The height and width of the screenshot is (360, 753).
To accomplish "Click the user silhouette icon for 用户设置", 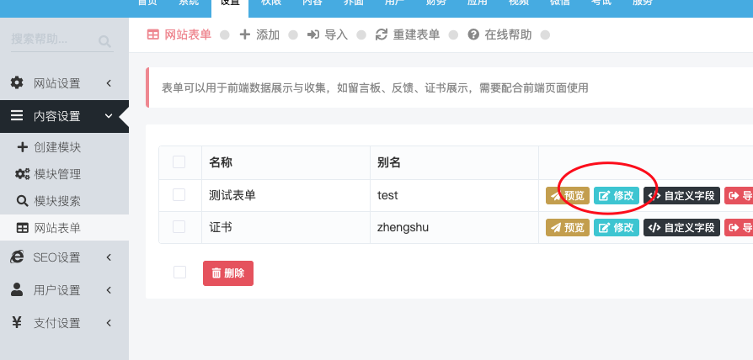I will [17, 289].
